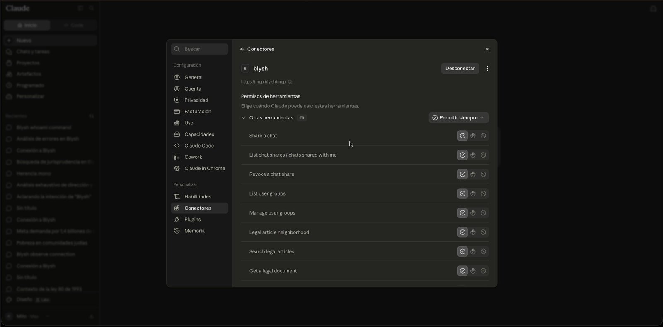
Task: Open Habilidades under Personalizar
Action: point(199,197)
